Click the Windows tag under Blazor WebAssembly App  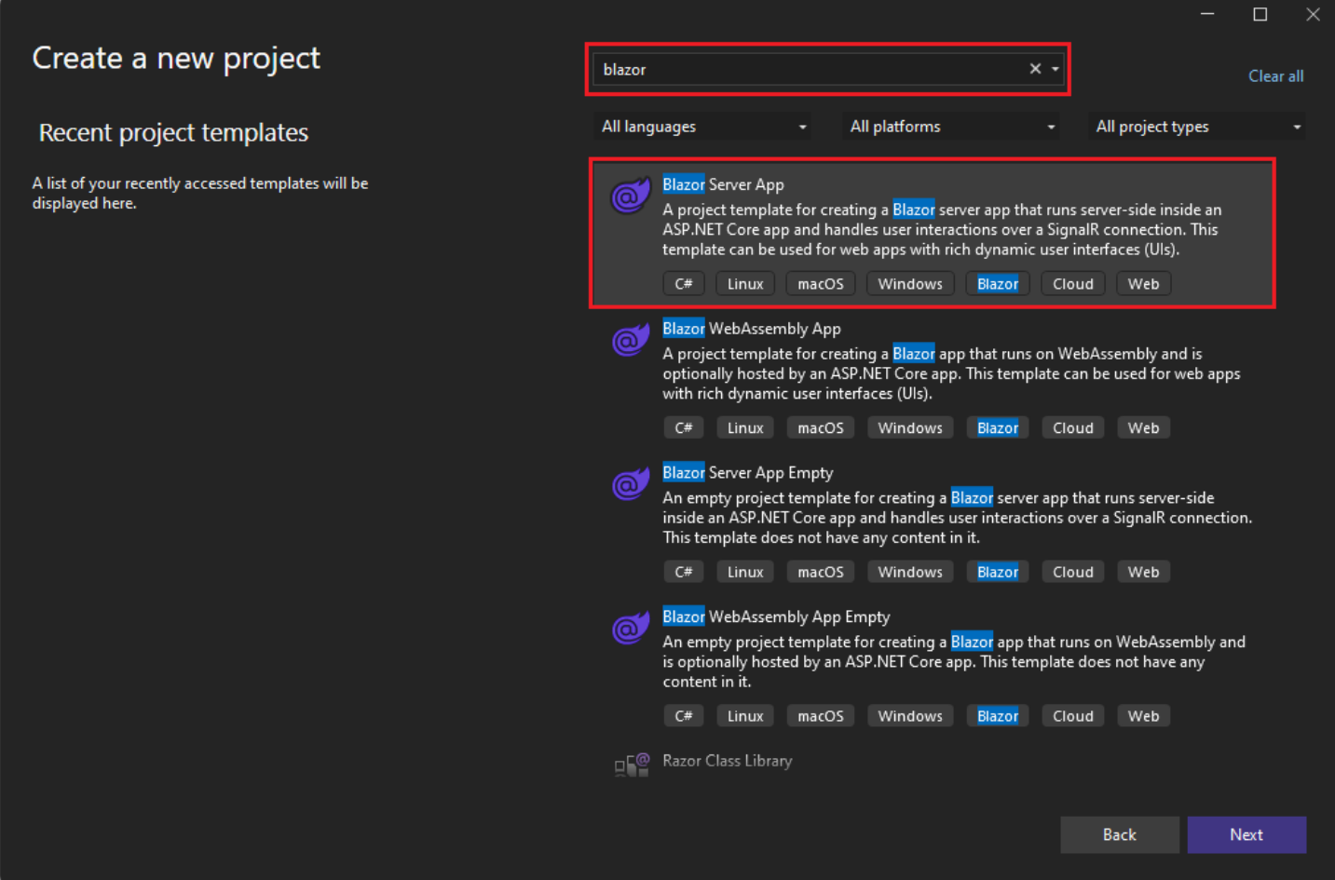click(910, 428)
